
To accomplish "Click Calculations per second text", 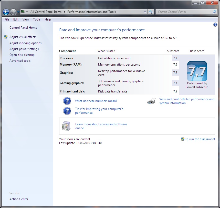I will (x=114, y=58).
